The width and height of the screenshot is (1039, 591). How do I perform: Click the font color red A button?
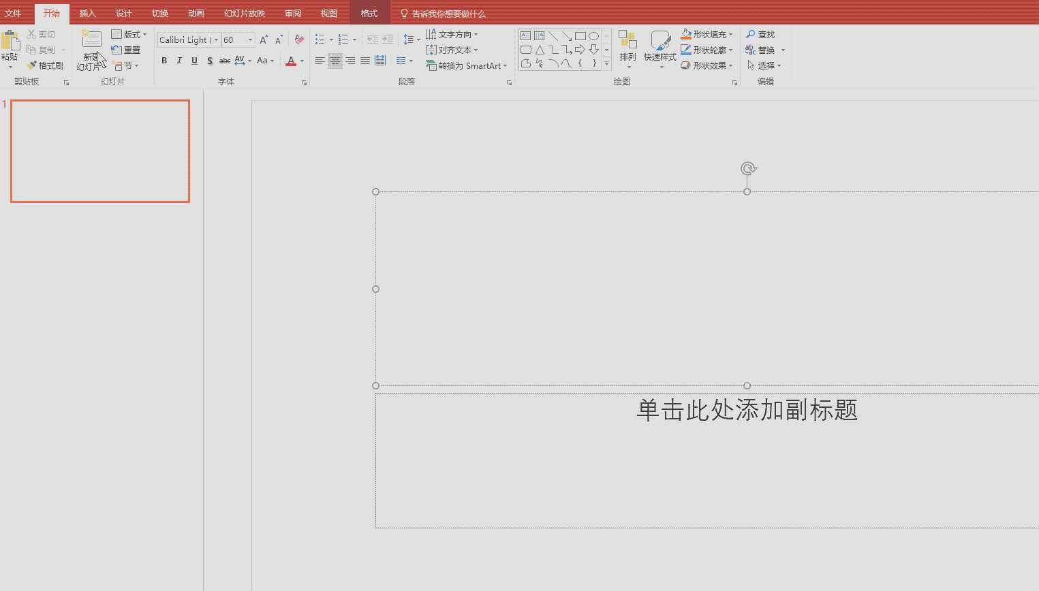[x=291, y=61]
